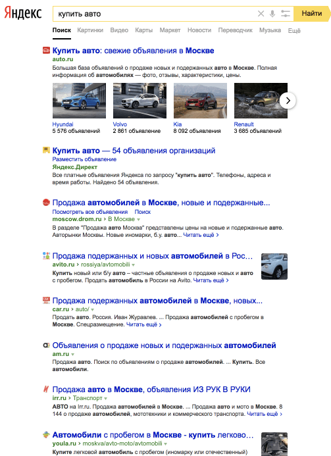The width and height of the screenshot is (331, 456).
Task: Open dropdown arrow beside am.ru
Action: tap(72, 354)
